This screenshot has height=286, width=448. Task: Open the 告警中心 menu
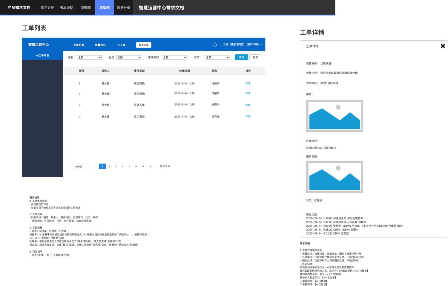point(100,45)
